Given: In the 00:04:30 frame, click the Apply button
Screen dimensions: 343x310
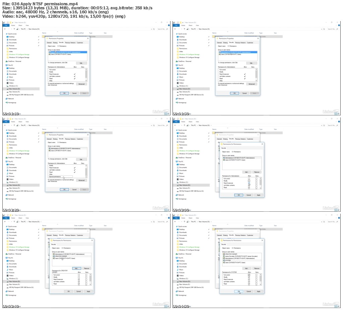Looking at the screenshot, I should 259,291.
